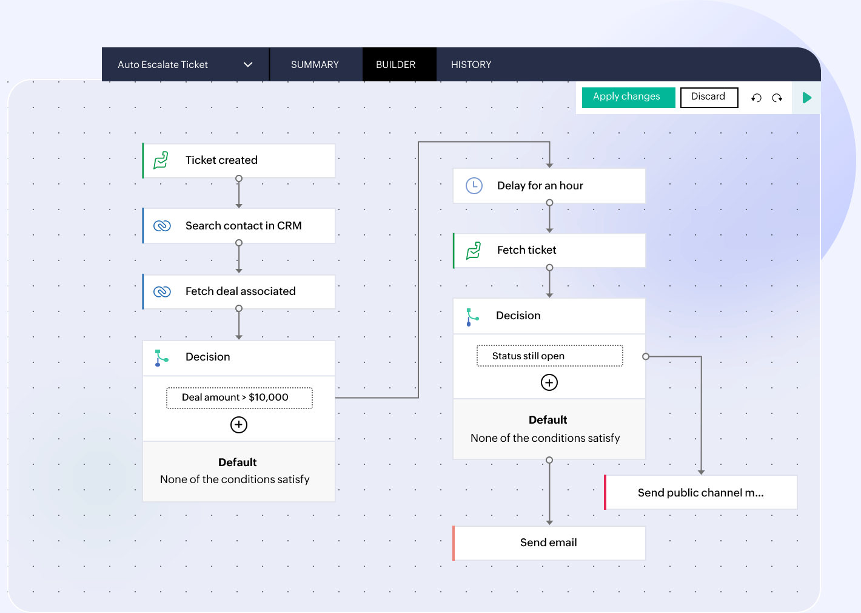Click the undo arrow in the toolbar
The width and height of the screenshot is (861, 613).
[x=756, y=97]
